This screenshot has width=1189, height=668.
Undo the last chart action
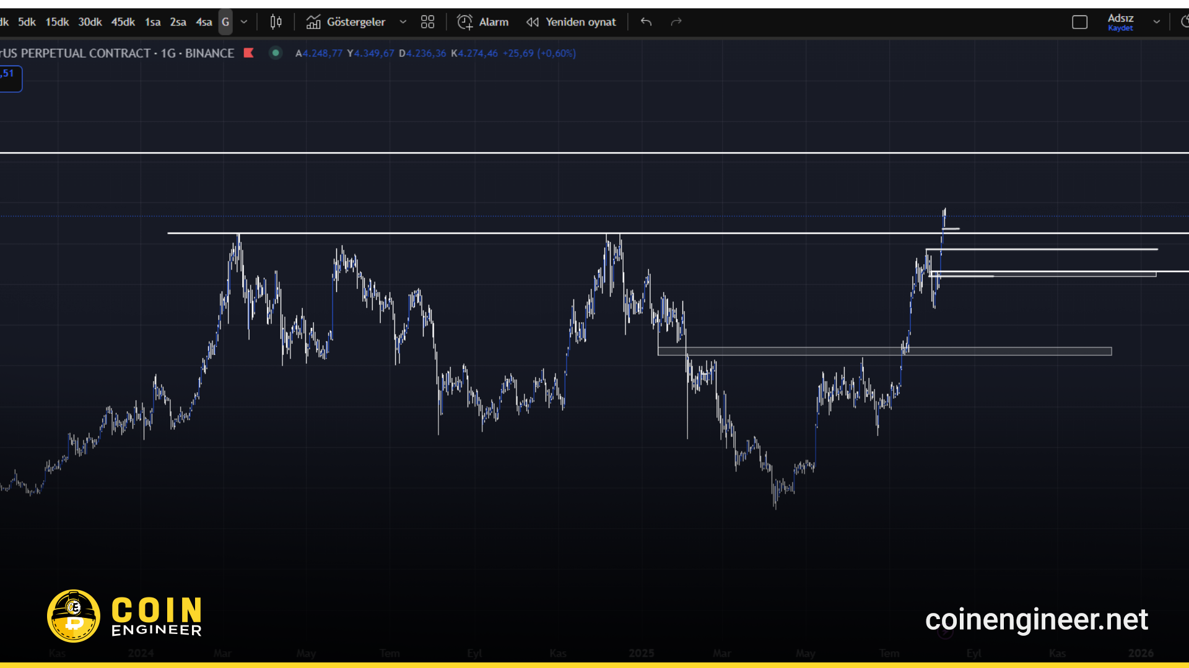point(645,22)
